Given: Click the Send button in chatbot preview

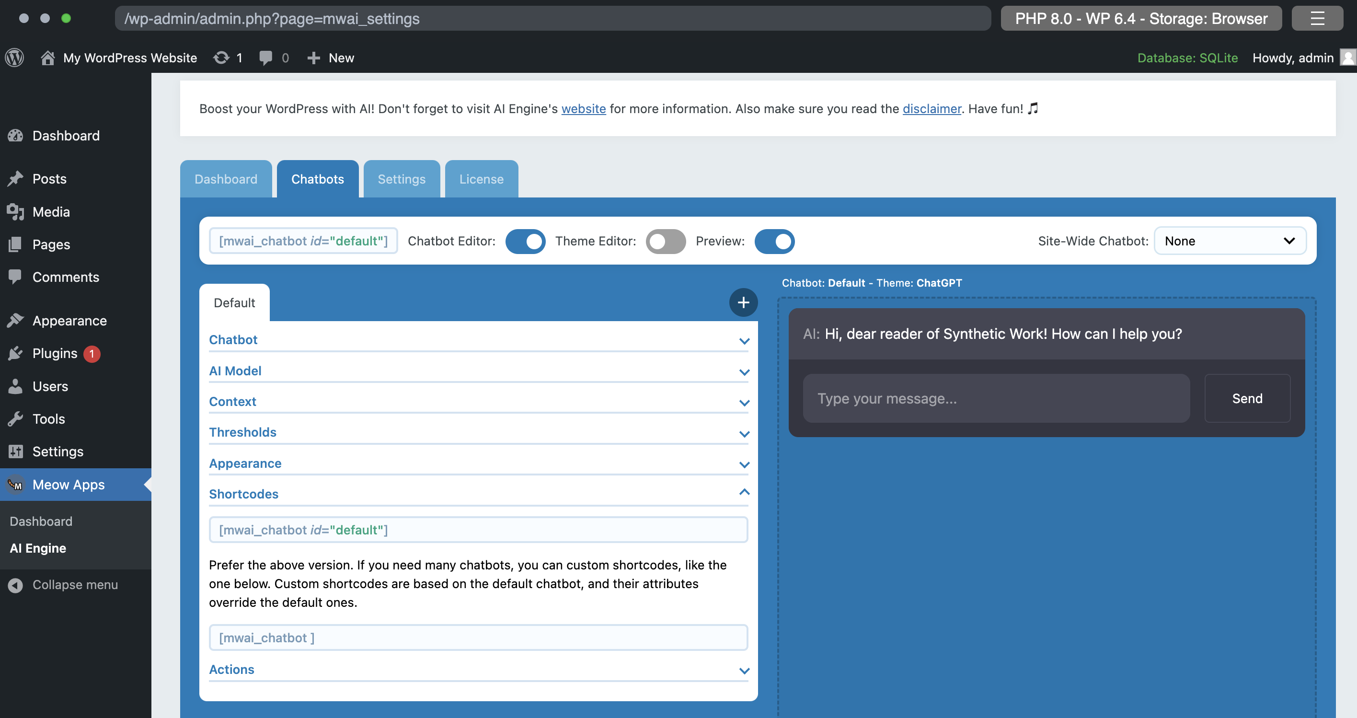Looking at the screenshot, I should tap(1247, 398).
